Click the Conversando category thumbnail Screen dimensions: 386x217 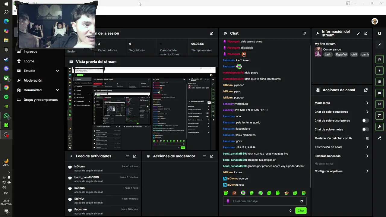318,52
